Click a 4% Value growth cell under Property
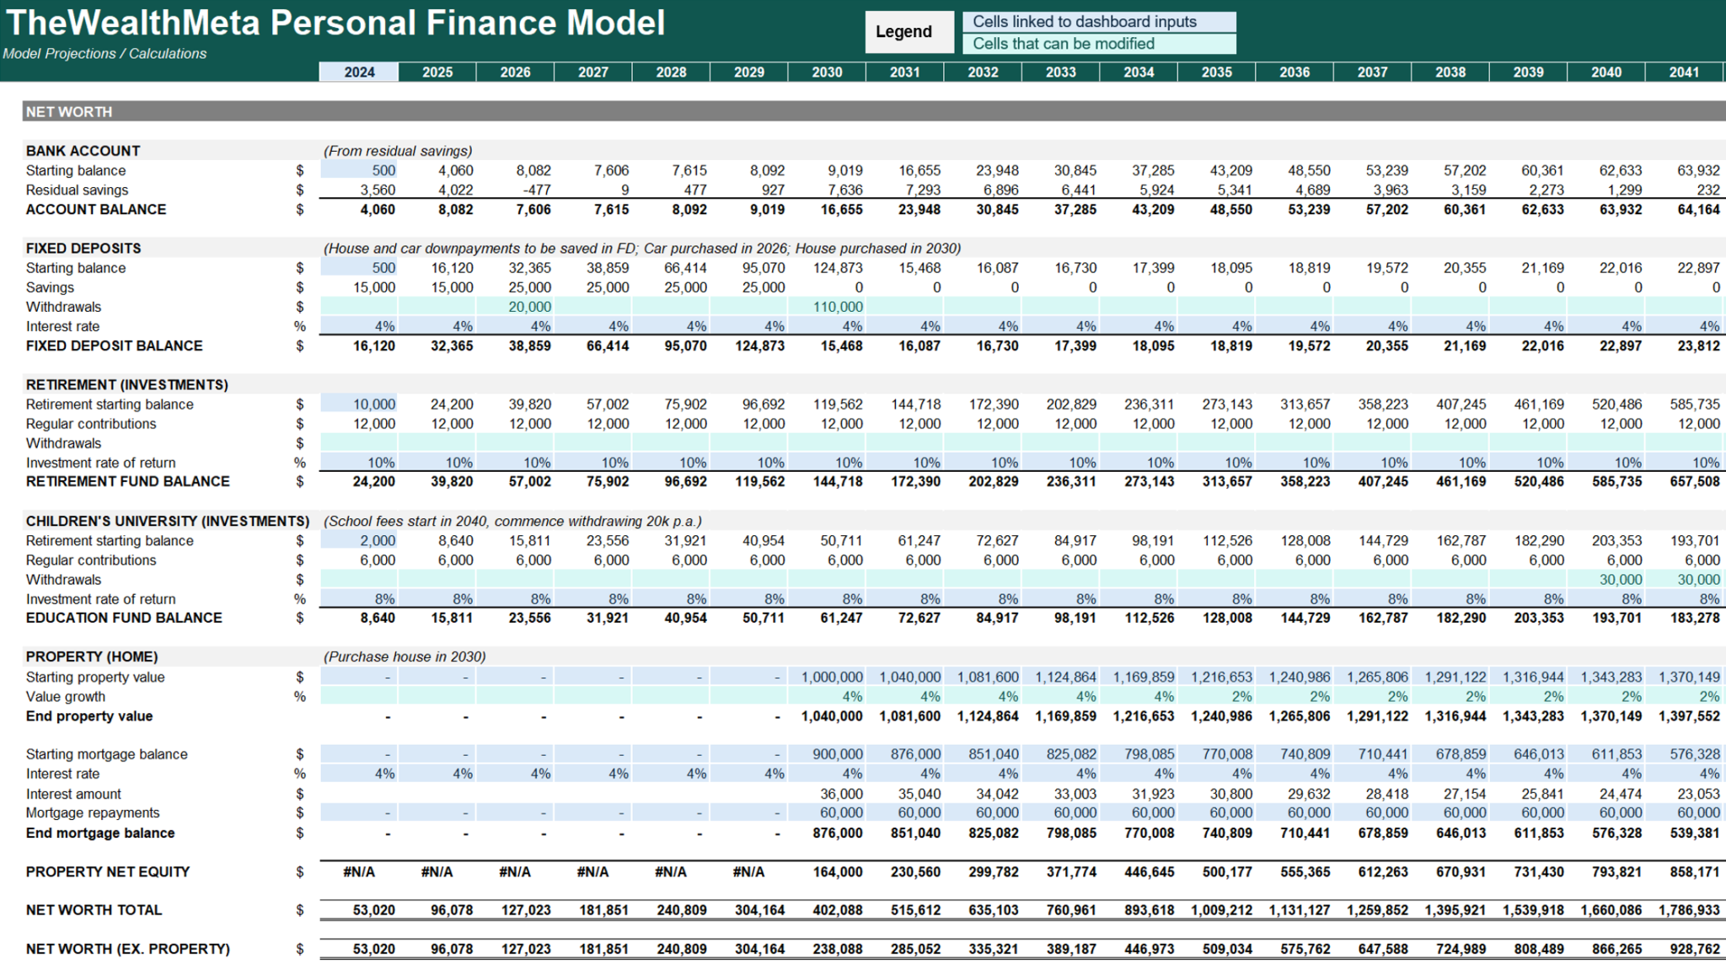Image resolution: width=1726 pixels, height=970 pixels. (x=851, y=696)
